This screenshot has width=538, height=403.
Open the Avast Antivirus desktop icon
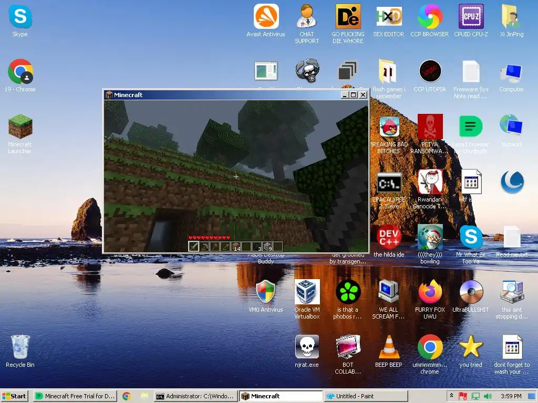tap(266, 20)
